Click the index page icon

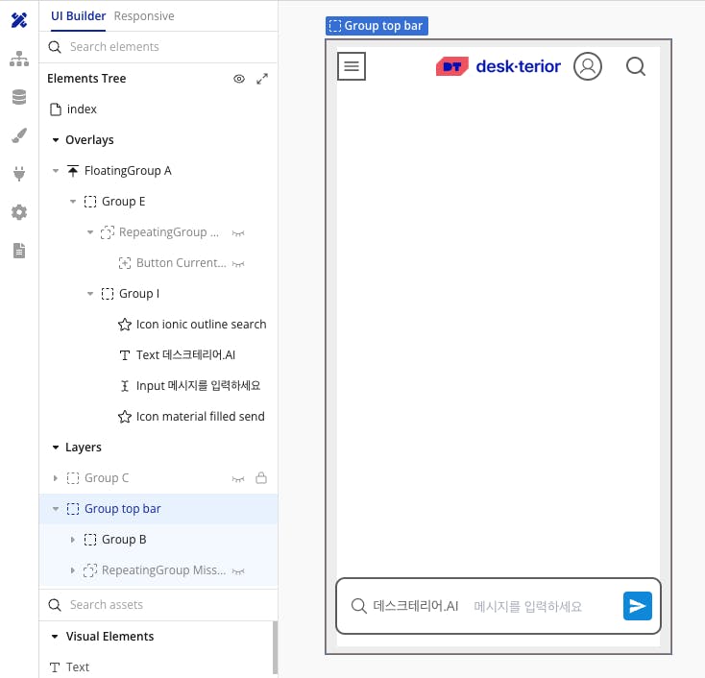(56, 109)
